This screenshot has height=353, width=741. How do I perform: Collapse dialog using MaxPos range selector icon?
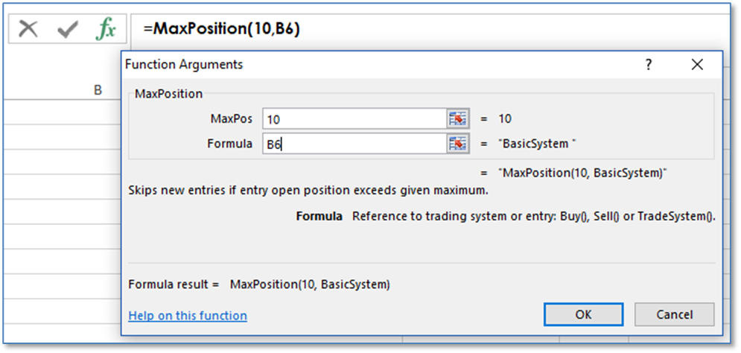pyautogui.click(x=457, y=118)
